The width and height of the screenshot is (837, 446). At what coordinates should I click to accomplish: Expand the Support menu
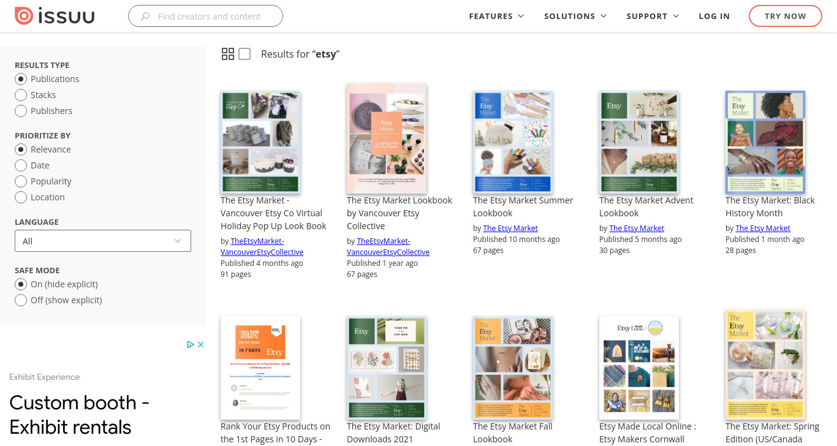coord(653,16)
